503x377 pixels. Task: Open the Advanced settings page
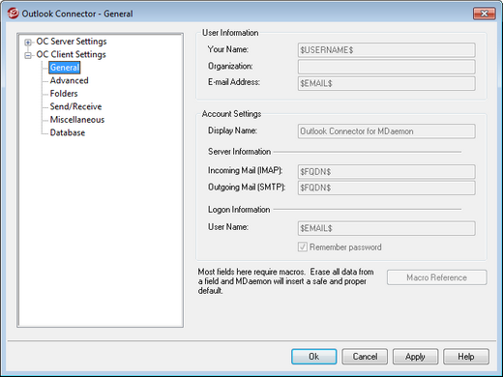69,80
